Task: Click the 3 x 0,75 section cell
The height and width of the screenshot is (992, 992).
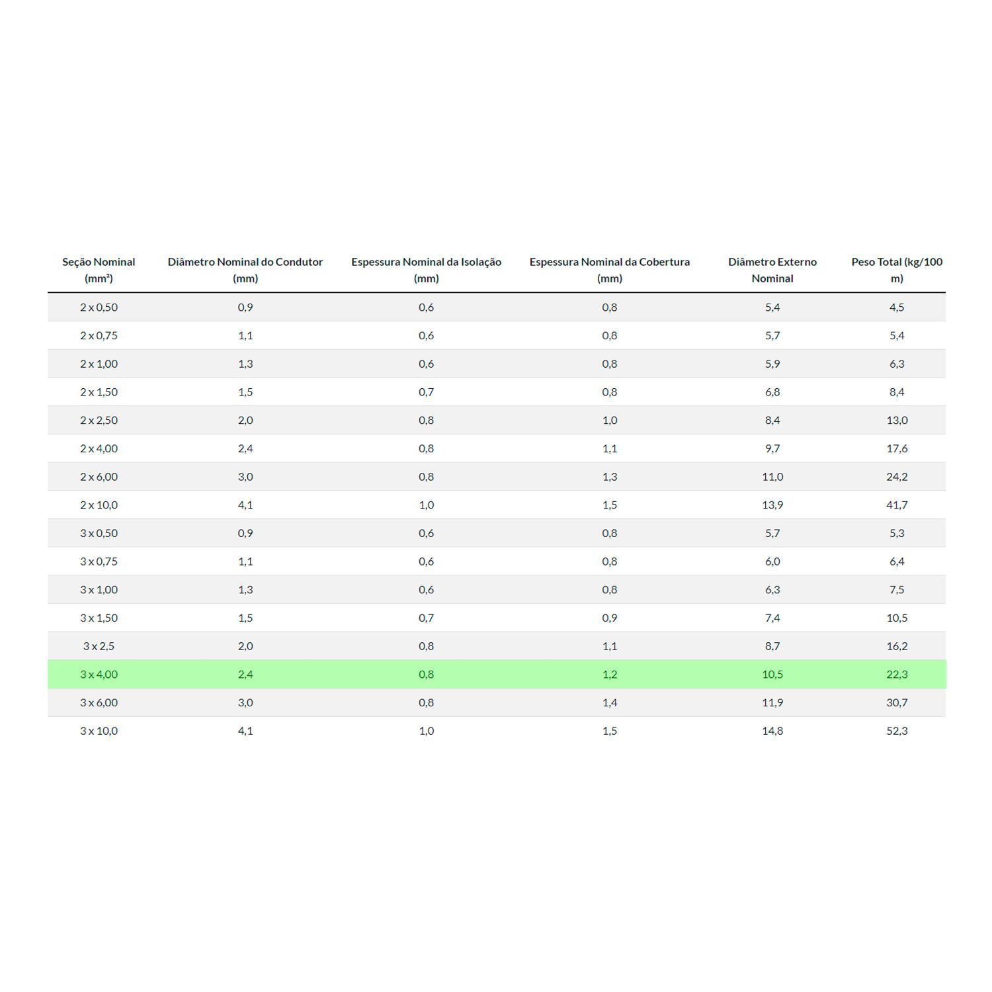Action: pos(99,561)
